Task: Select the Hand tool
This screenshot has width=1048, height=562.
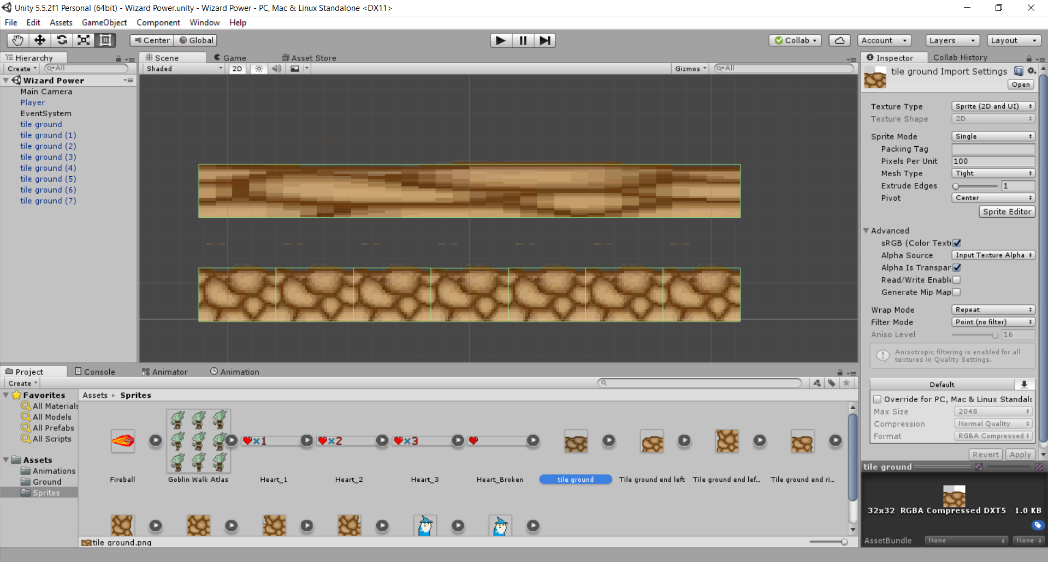Action: coord(18,40)
